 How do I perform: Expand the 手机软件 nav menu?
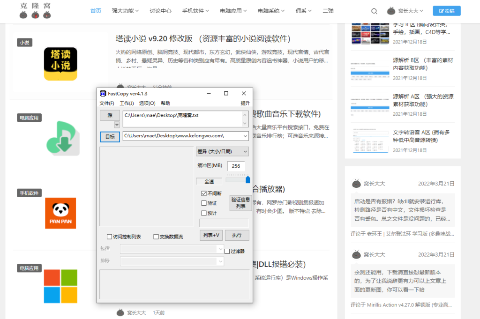coord(195,11)
